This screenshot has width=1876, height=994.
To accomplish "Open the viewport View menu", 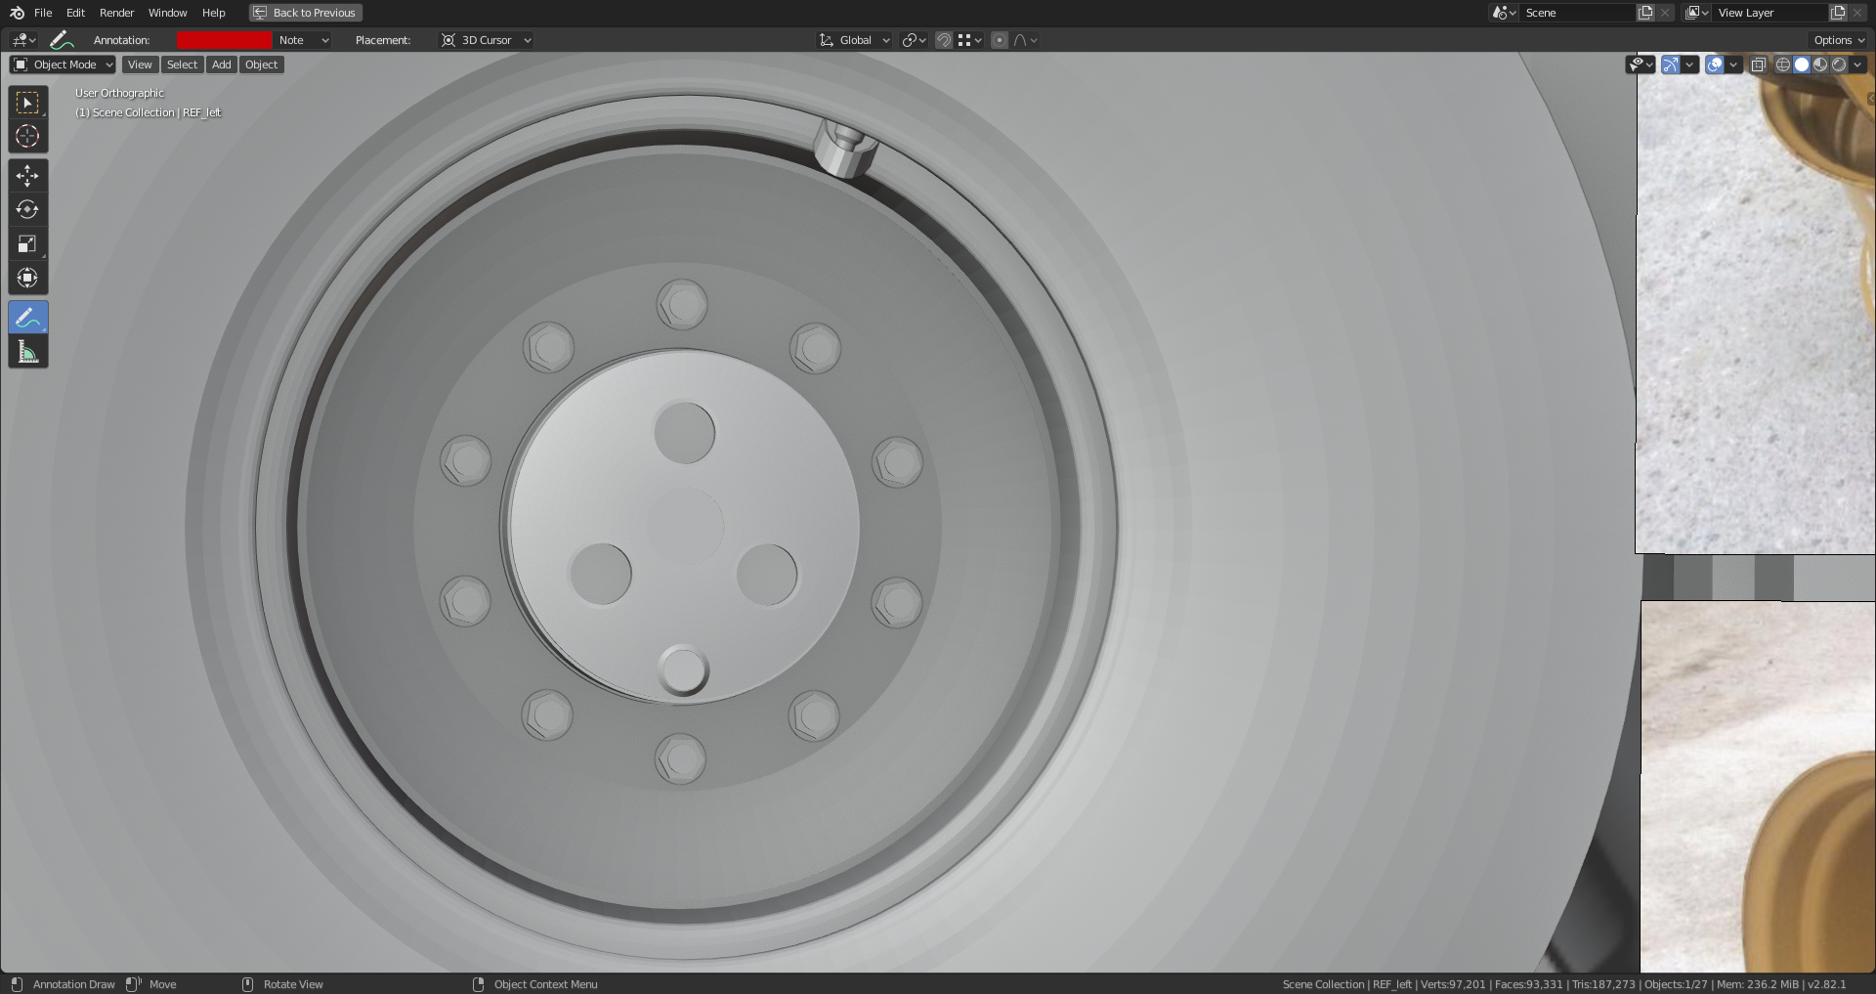I will click(140, 65).
